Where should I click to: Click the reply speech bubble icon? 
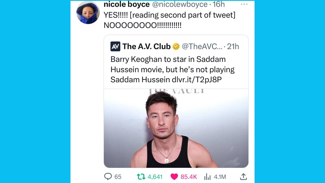coord(108,177)
